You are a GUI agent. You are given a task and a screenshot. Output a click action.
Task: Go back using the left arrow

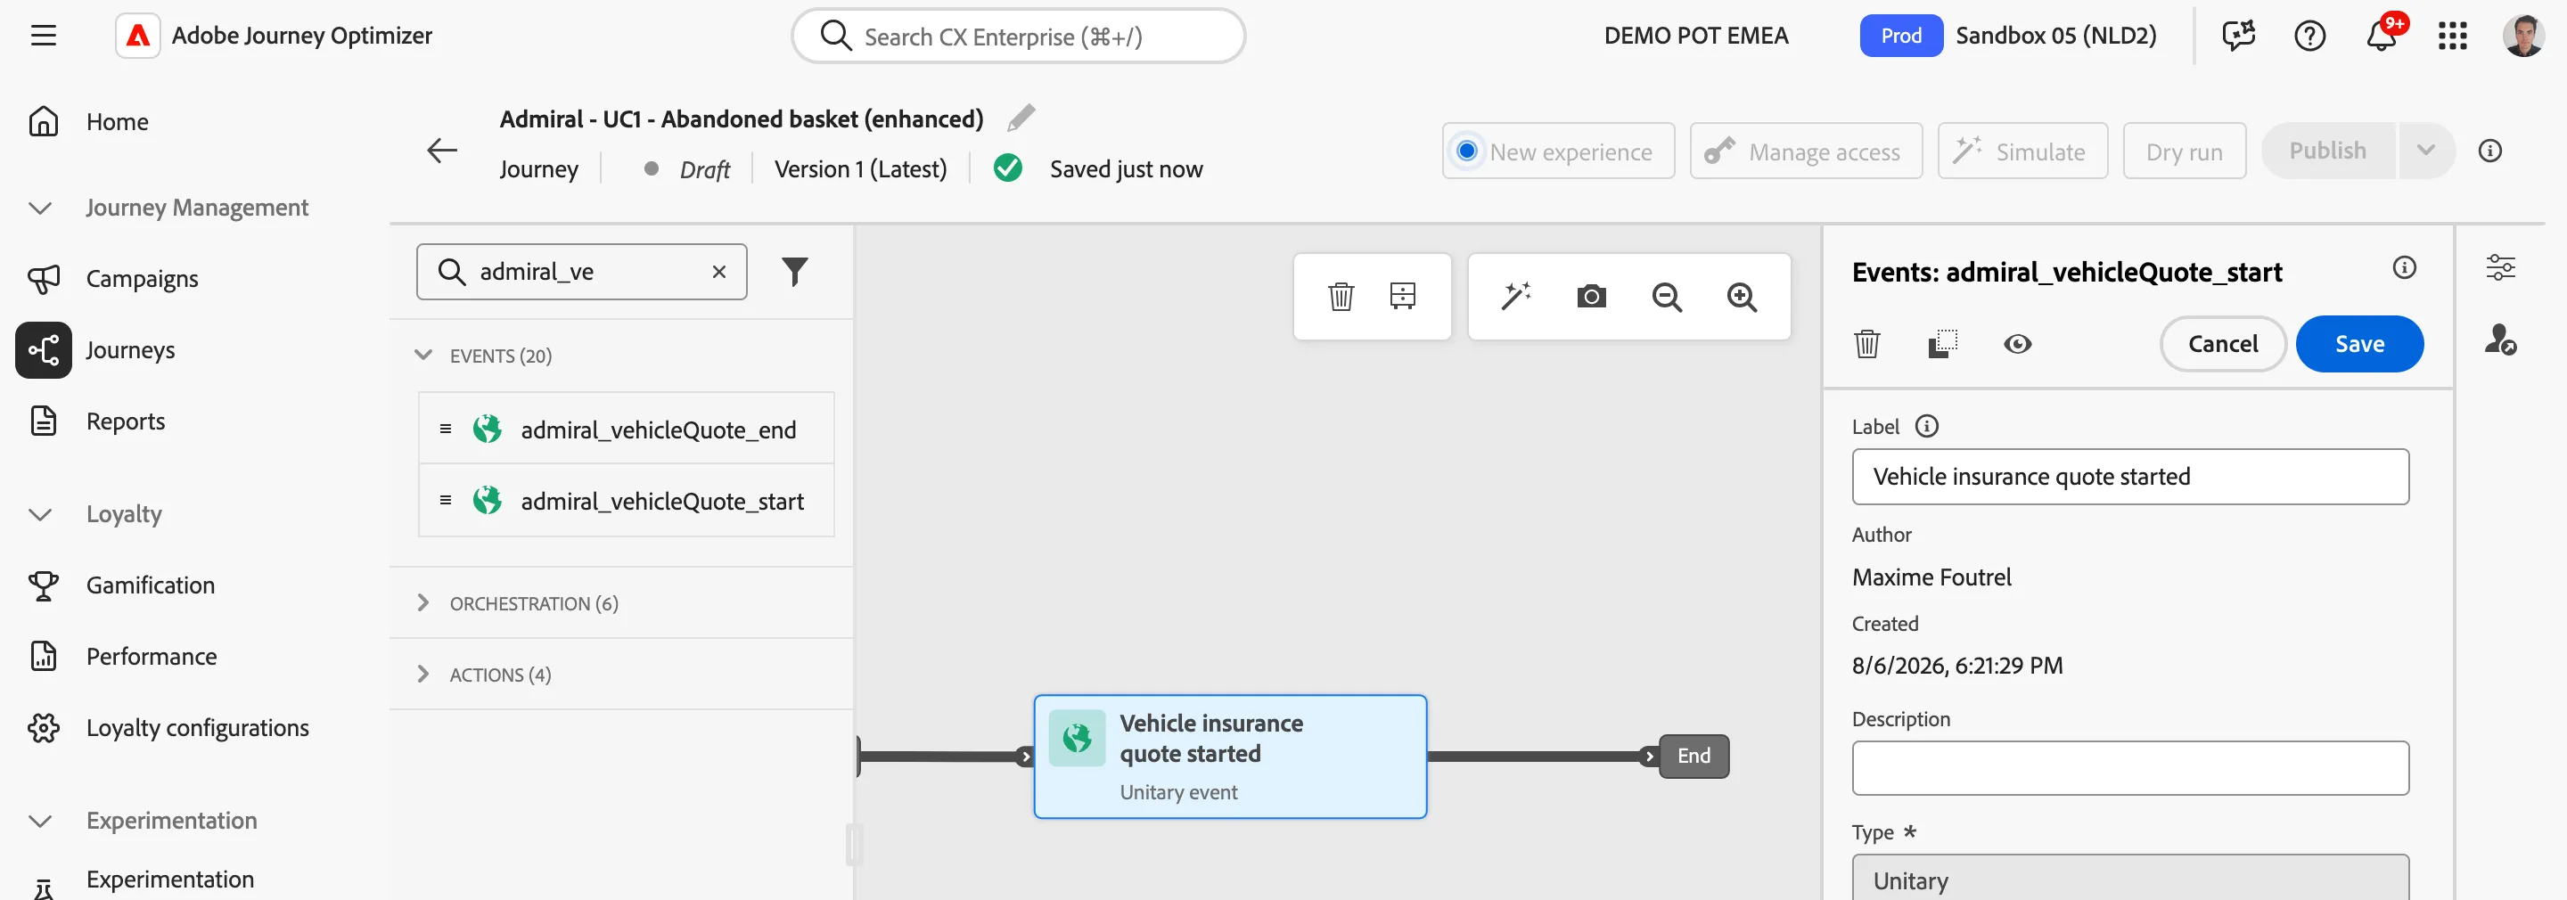tap(441, 151)
